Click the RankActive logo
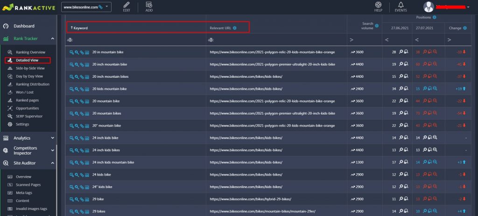478x216 pixels. point(28,7)
